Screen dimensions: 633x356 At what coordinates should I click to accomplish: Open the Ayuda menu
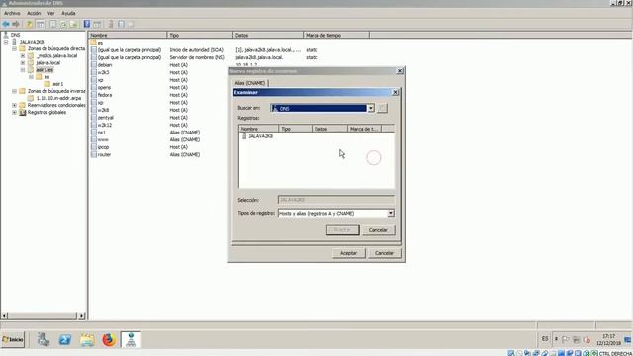tap(68, 13)
